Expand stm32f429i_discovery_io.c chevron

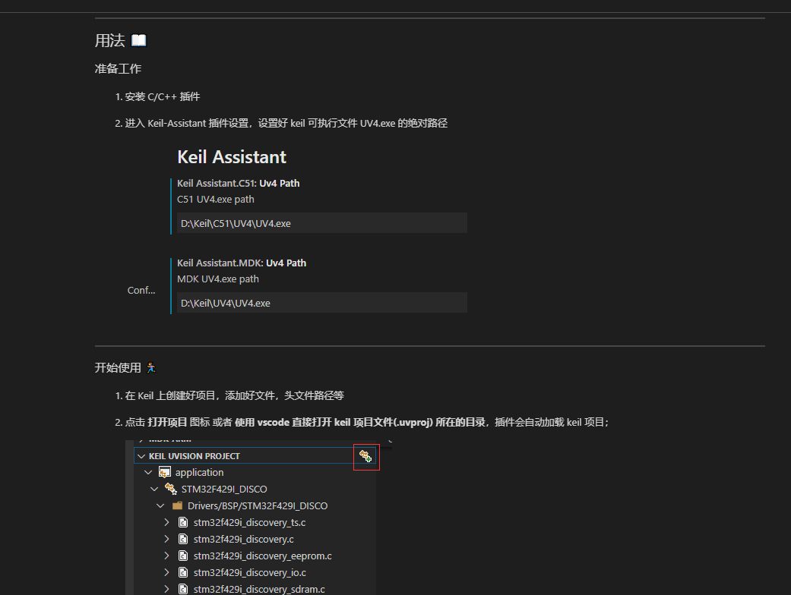click(x=166, y=572)
